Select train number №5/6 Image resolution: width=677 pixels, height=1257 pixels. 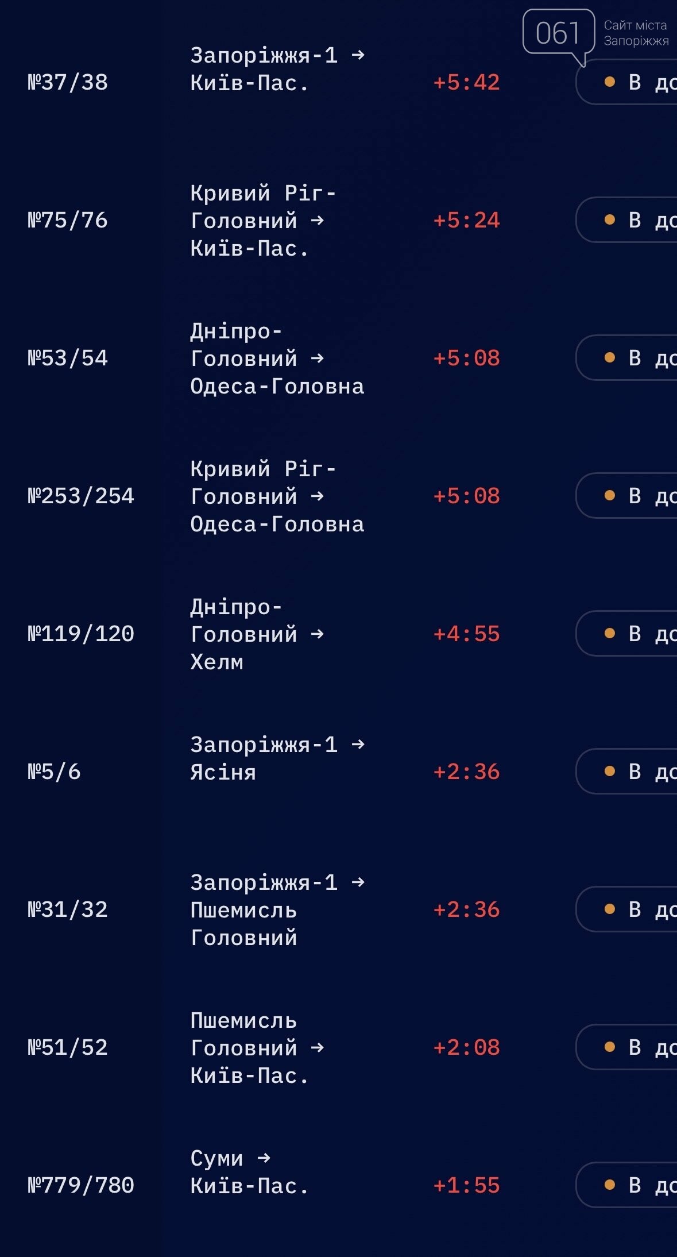point(55,772)
